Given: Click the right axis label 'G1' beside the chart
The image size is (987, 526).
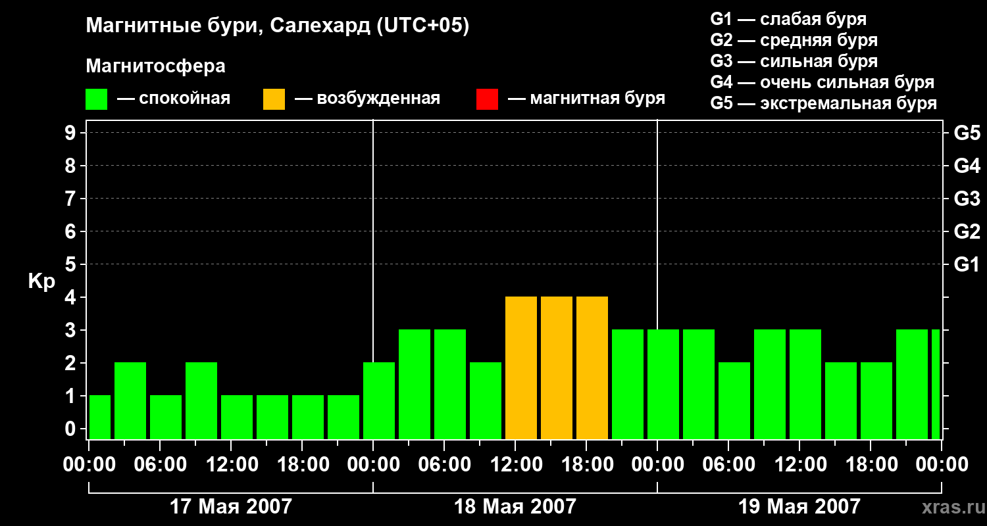Looking at the screenshot, I should pyautogui.click(x=967, y=264).
